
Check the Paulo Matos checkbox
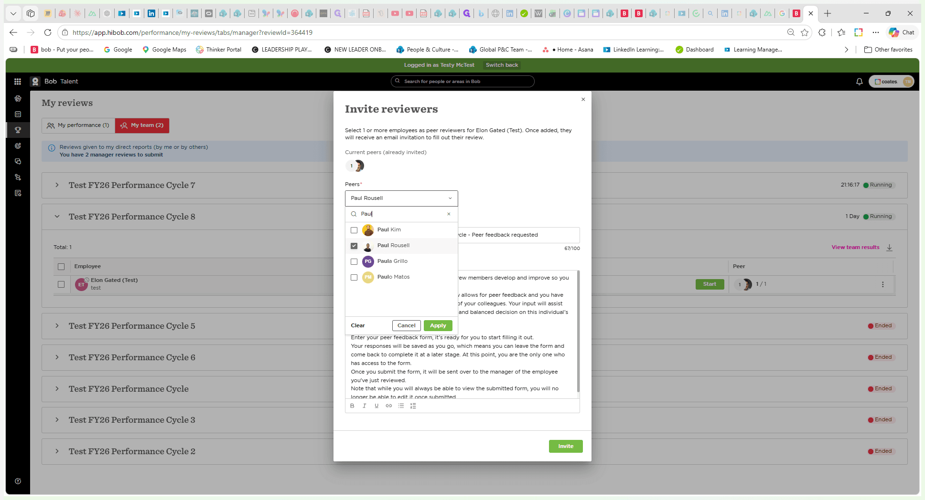click(x=354, y=277)
